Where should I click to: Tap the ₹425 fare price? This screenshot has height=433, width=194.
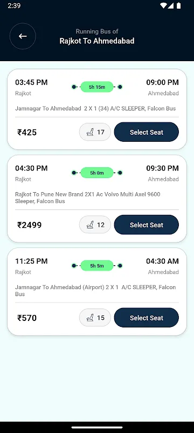click(x=27, y=132)
